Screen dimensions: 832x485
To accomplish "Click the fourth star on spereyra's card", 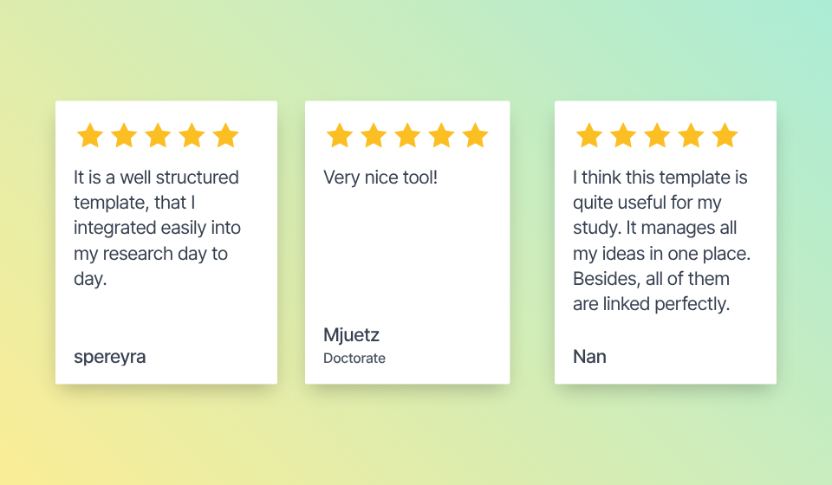I will pyautogui.click(x=192, y=135).
